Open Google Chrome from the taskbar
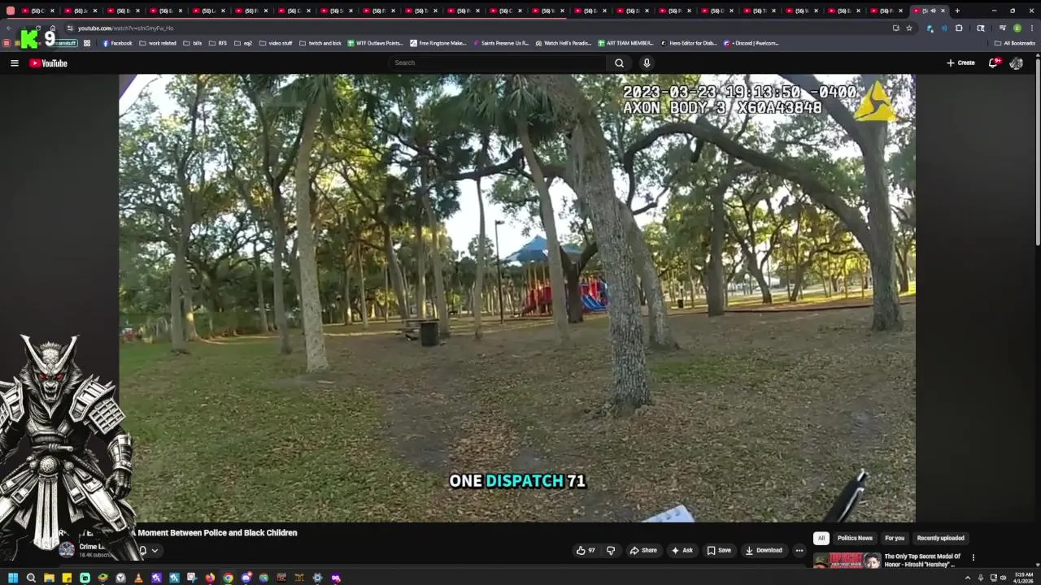The image size is (1041, 585). pos(228,578)
